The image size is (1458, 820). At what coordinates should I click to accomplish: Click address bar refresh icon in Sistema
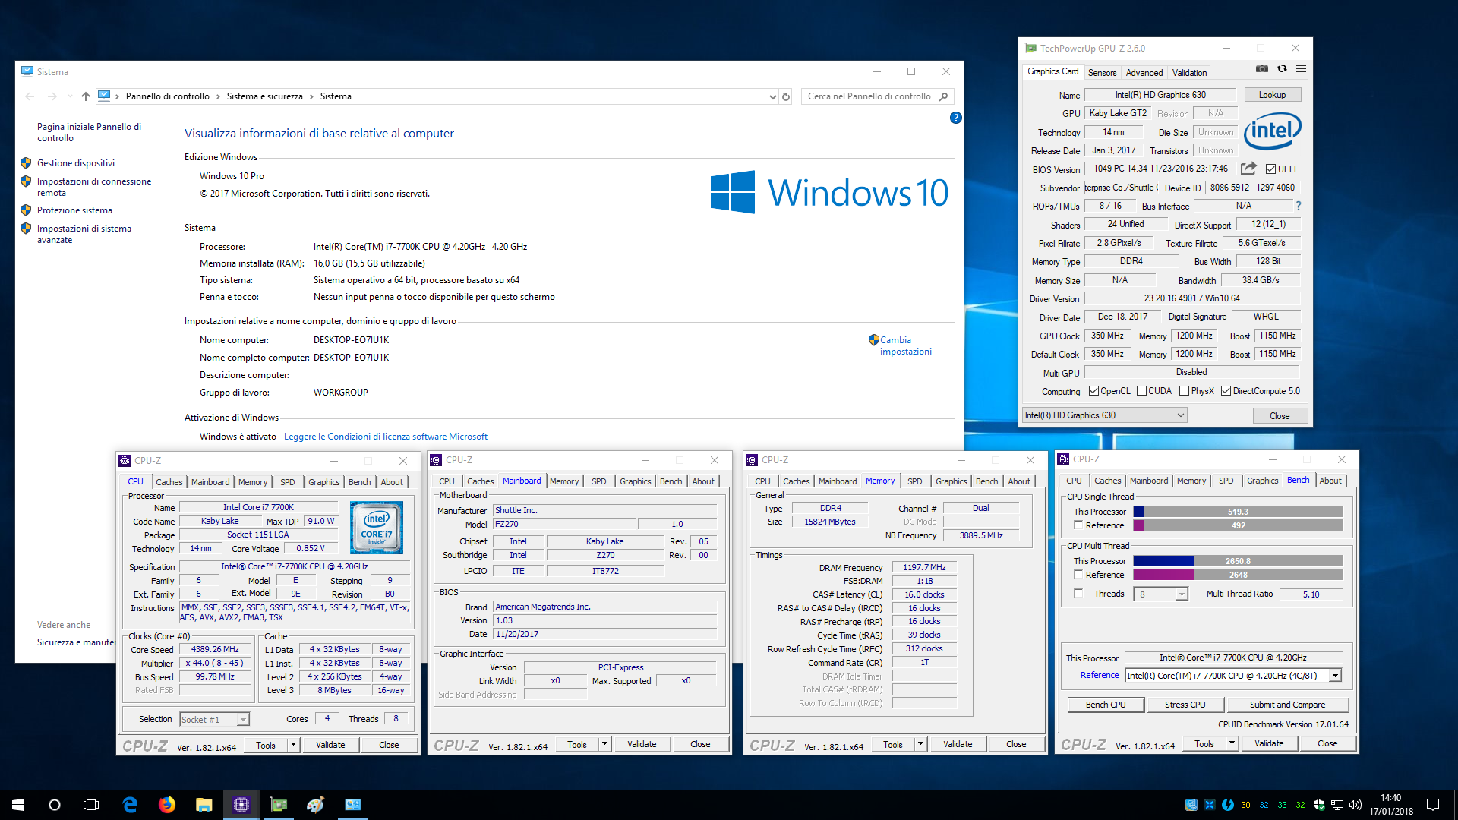[786, 96]
